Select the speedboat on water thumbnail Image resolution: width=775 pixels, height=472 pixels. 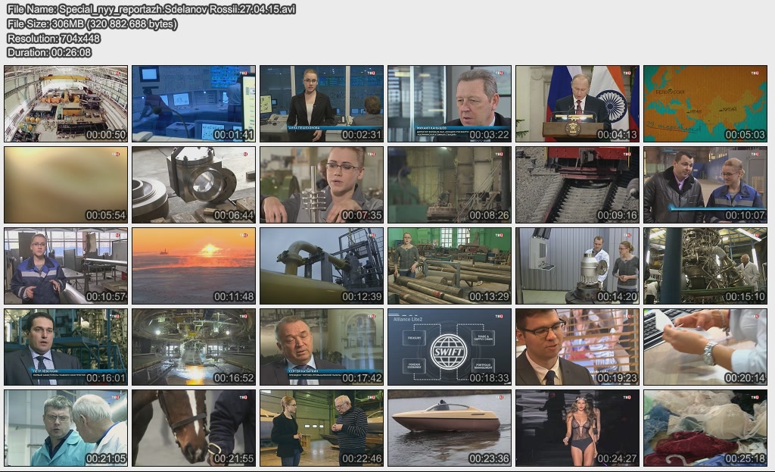(450, 428)
